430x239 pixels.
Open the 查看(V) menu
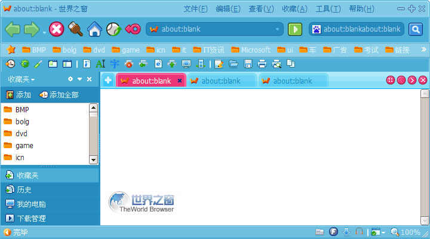click(262, 9)
